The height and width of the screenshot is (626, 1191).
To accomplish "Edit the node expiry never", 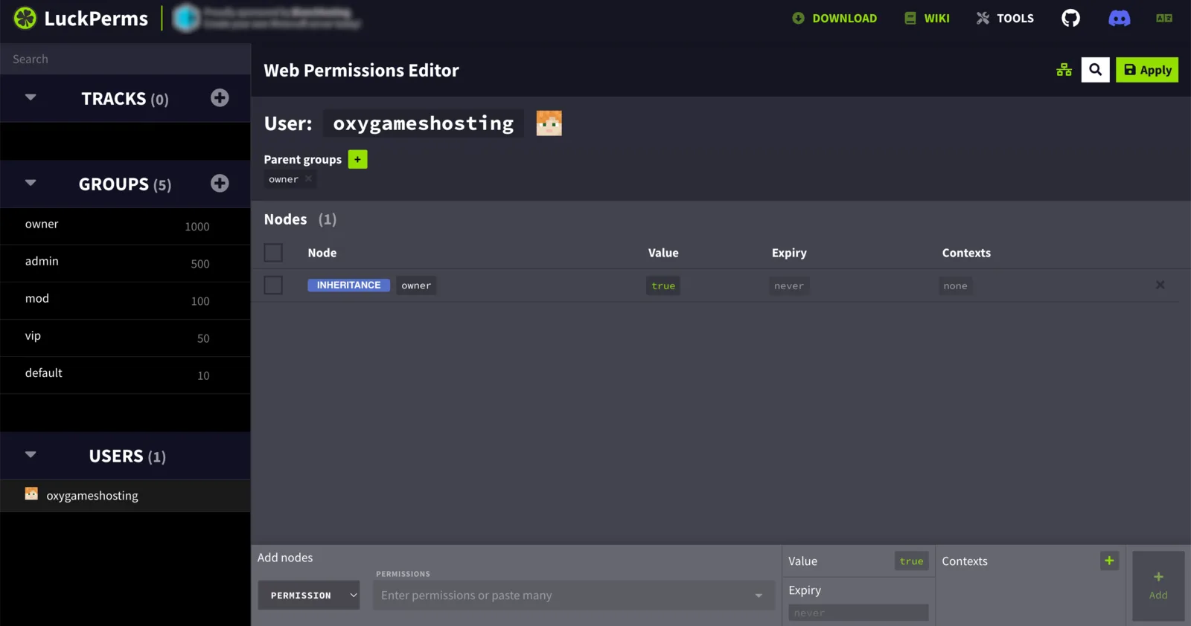I will pyautogui.click(x=789, y=285).
